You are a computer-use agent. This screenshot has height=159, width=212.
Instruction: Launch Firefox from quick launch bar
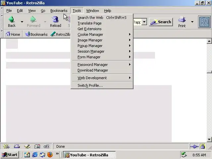pos(50,155)
